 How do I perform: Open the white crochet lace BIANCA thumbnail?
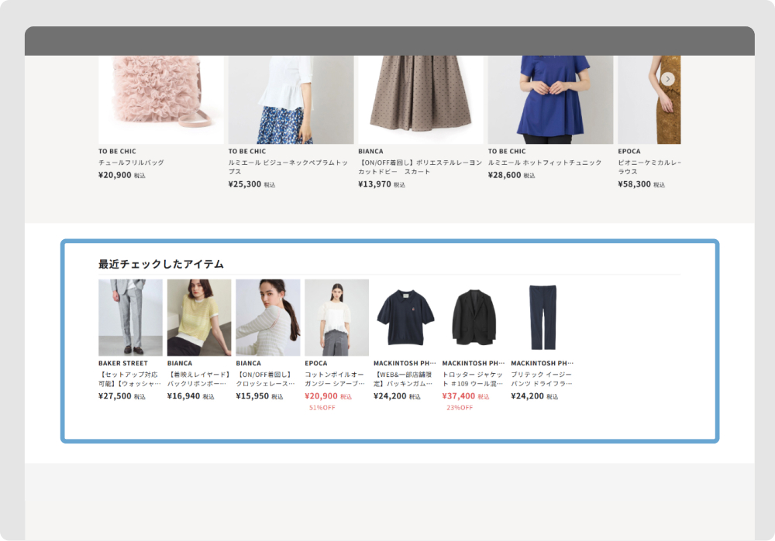pyautogui.click(x=268, y=317)
